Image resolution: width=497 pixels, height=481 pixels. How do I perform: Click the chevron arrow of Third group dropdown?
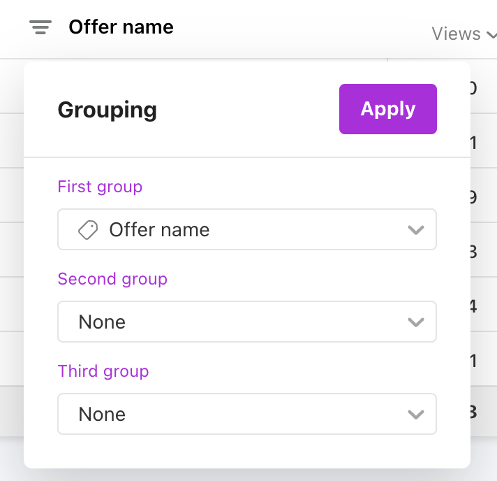[415, 415]
